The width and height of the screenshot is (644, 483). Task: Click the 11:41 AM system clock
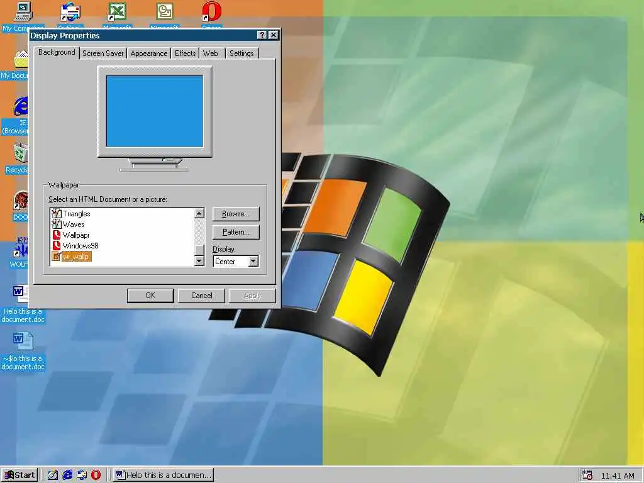pyautogui.click(x=618, y=476)
